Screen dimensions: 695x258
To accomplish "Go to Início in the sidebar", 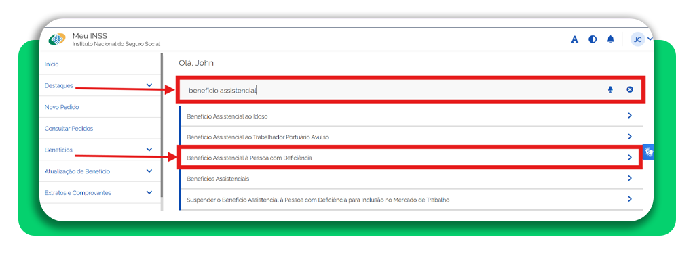I will point(52,64).
